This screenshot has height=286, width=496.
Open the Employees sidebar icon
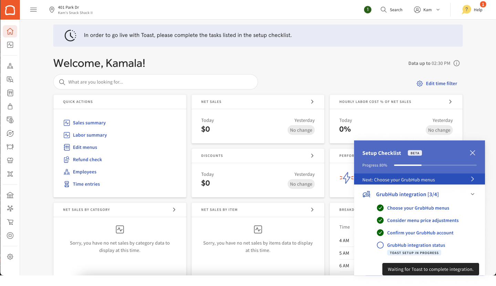(x=10, y=66)
